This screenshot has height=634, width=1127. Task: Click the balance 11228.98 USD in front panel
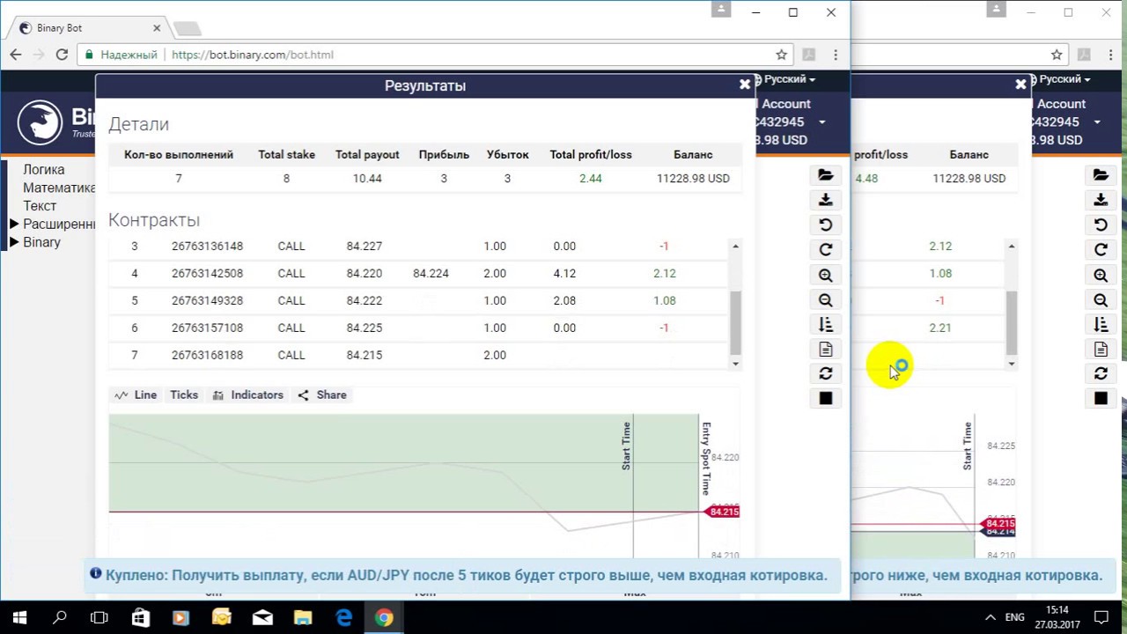coord(693,178)
